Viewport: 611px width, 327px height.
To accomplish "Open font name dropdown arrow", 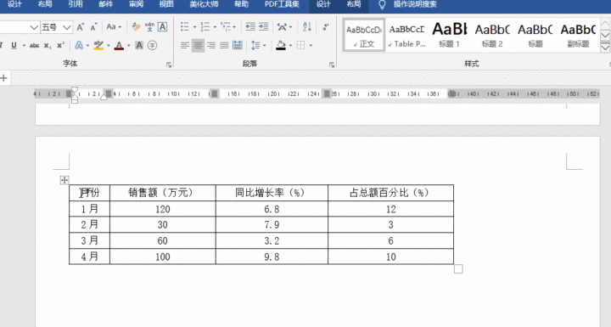I will click(x=34, y=27).
